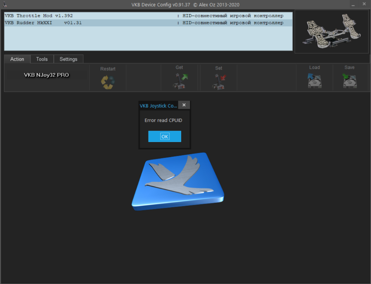
Task: Click the VKB NJoy32 PRO label
Action: (x=46, y=75)
